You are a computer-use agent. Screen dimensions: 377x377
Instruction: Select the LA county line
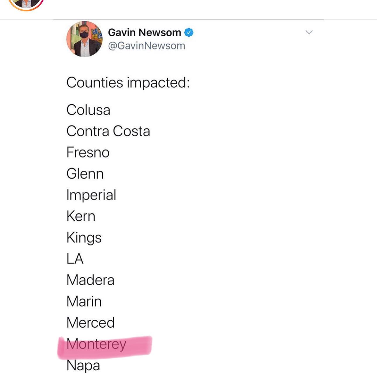[75, 259]
